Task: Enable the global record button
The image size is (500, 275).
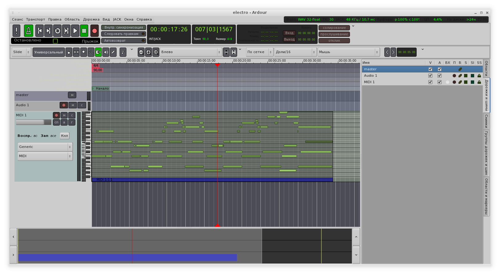Action: (94, 31)
